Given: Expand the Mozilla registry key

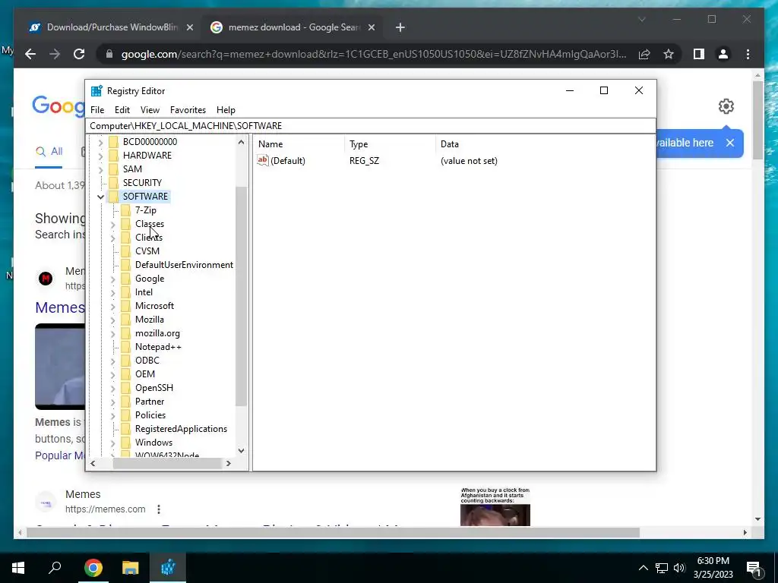Looking at the screenshot, I should tap(113, 320).
